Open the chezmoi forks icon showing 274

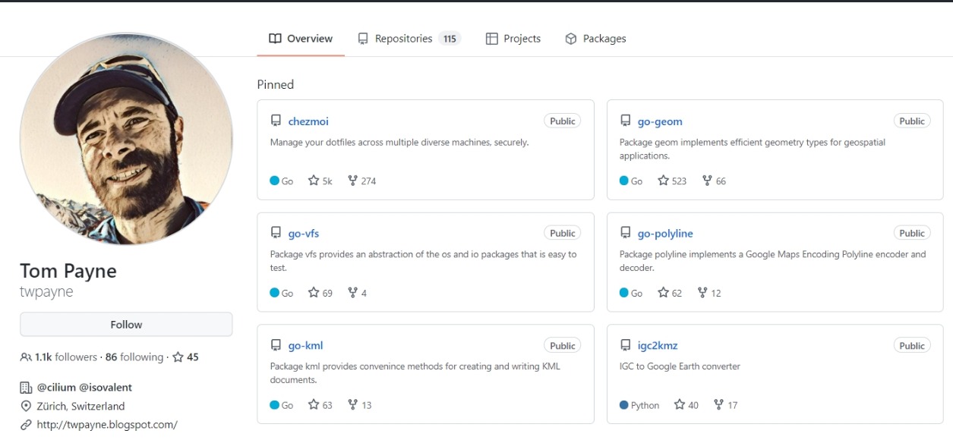352,181
